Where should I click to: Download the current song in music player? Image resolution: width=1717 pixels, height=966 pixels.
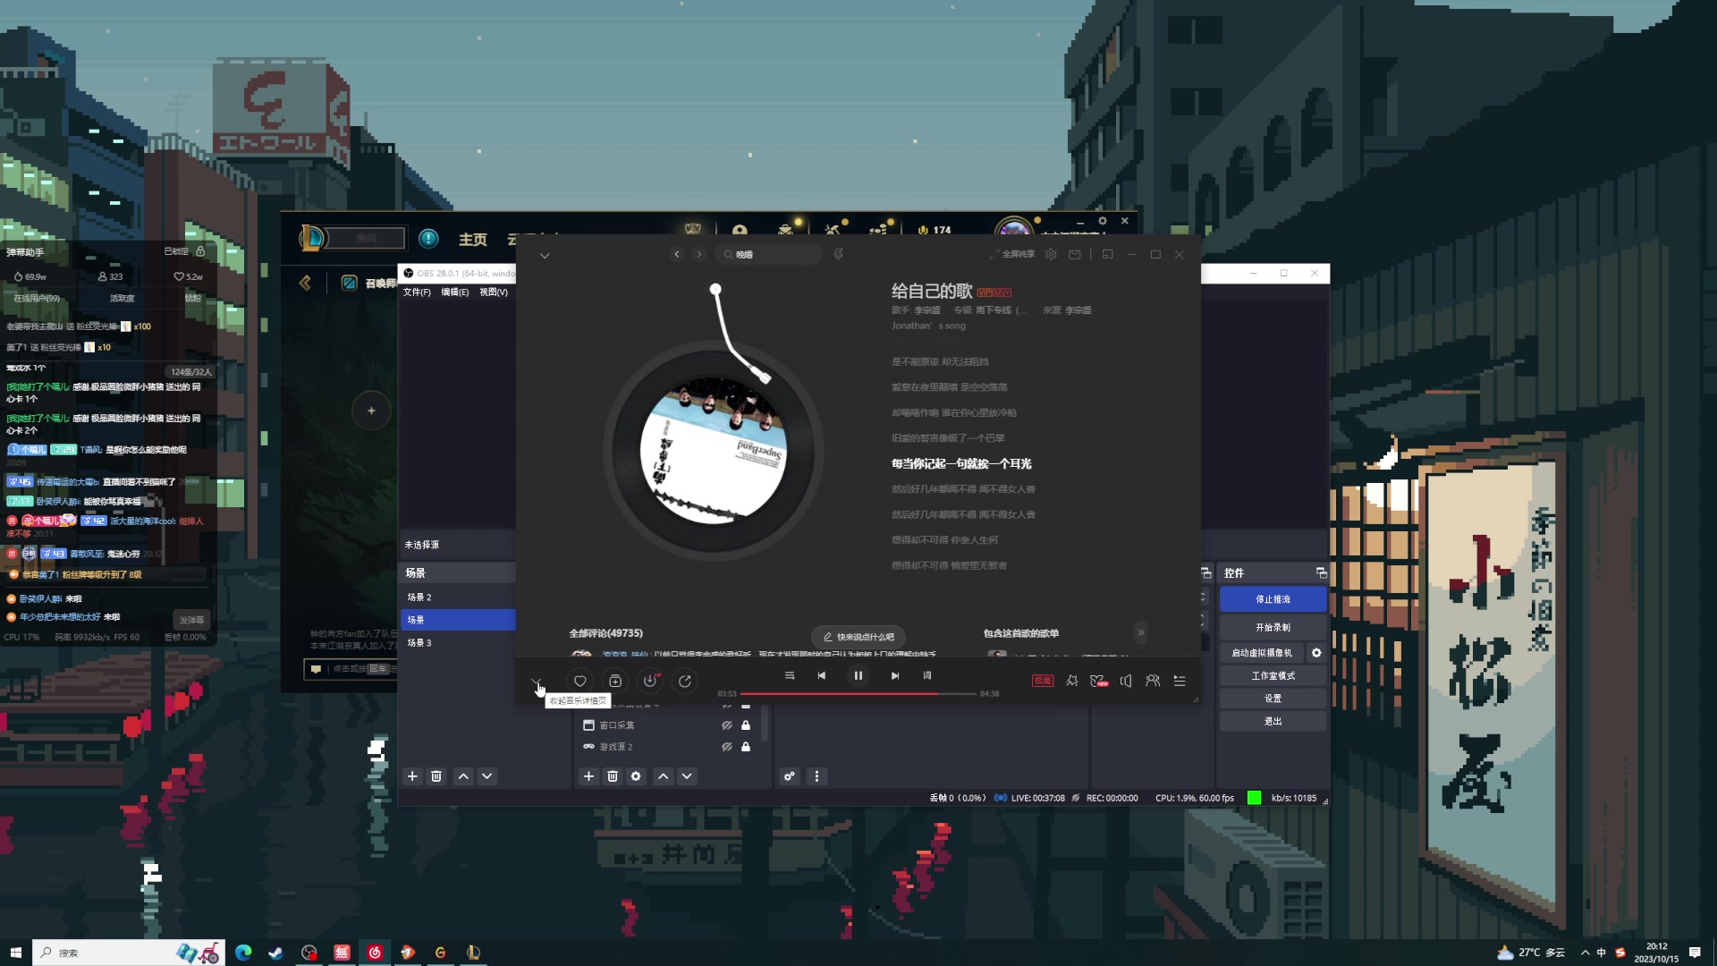(650, 681)
